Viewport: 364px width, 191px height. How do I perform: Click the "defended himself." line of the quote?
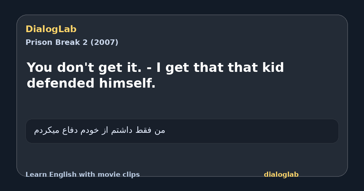coord(91,83)
